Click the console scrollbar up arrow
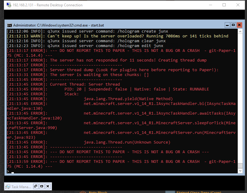Image resolution: width=247 pixels, height=193 pixels. click(240, 32)
